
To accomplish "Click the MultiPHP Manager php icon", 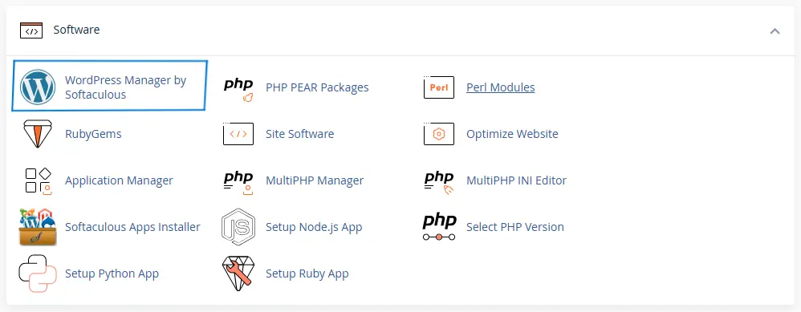I will pyautogui.click(x=238, y=183).
